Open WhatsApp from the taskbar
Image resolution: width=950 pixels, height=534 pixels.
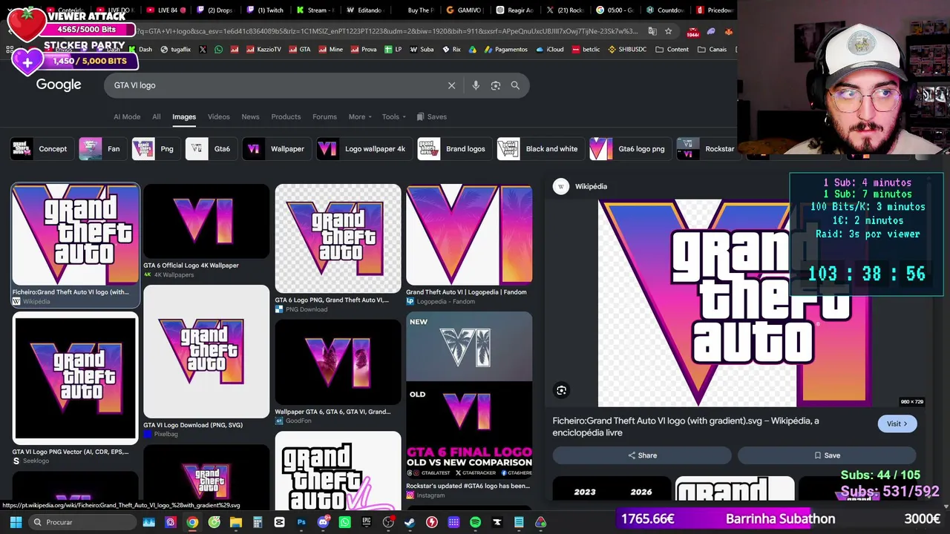point(344,522)
